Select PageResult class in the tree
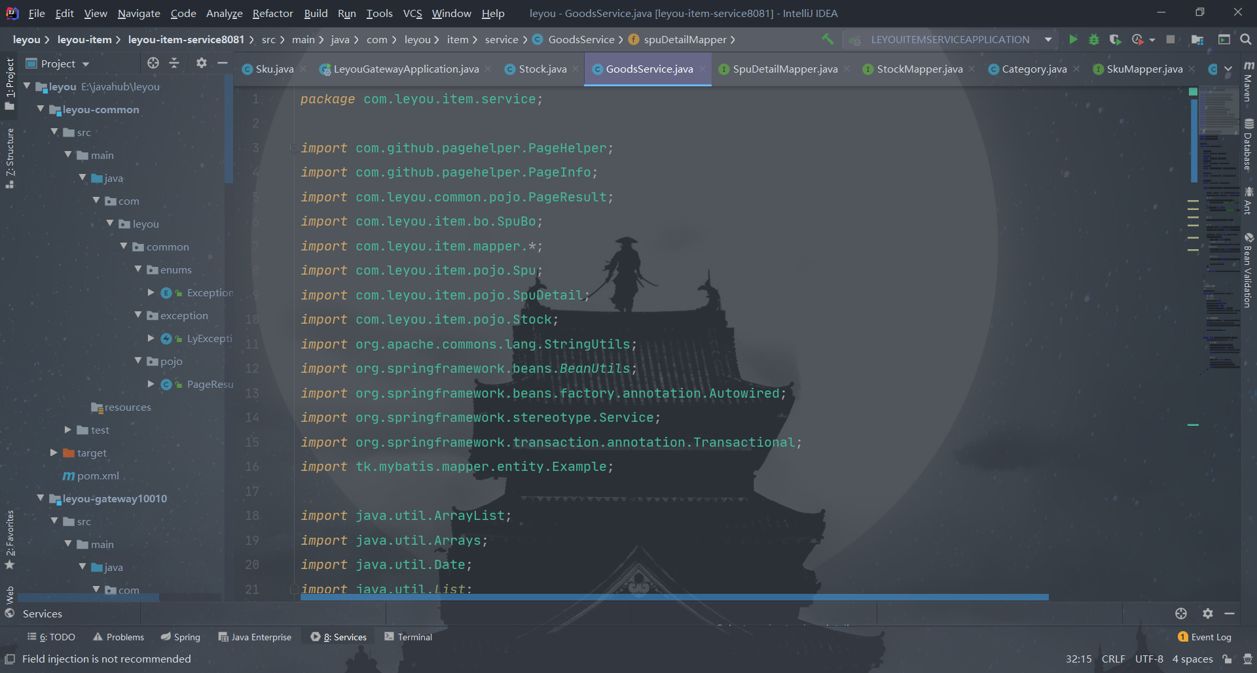 pos(197,384)
